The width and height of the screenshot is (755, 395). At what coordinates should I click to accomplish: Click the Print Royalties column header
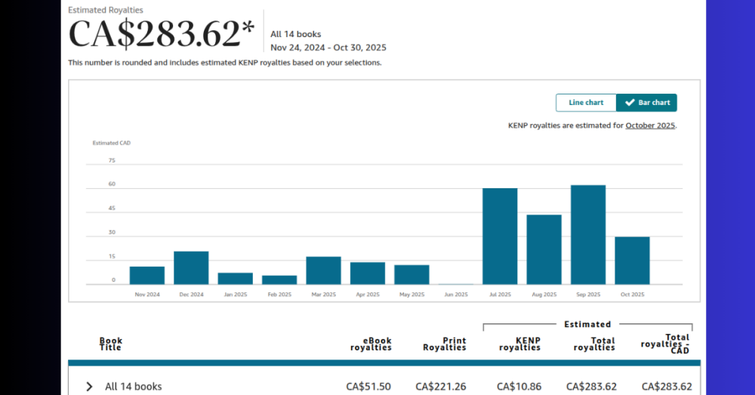(444, 344)
